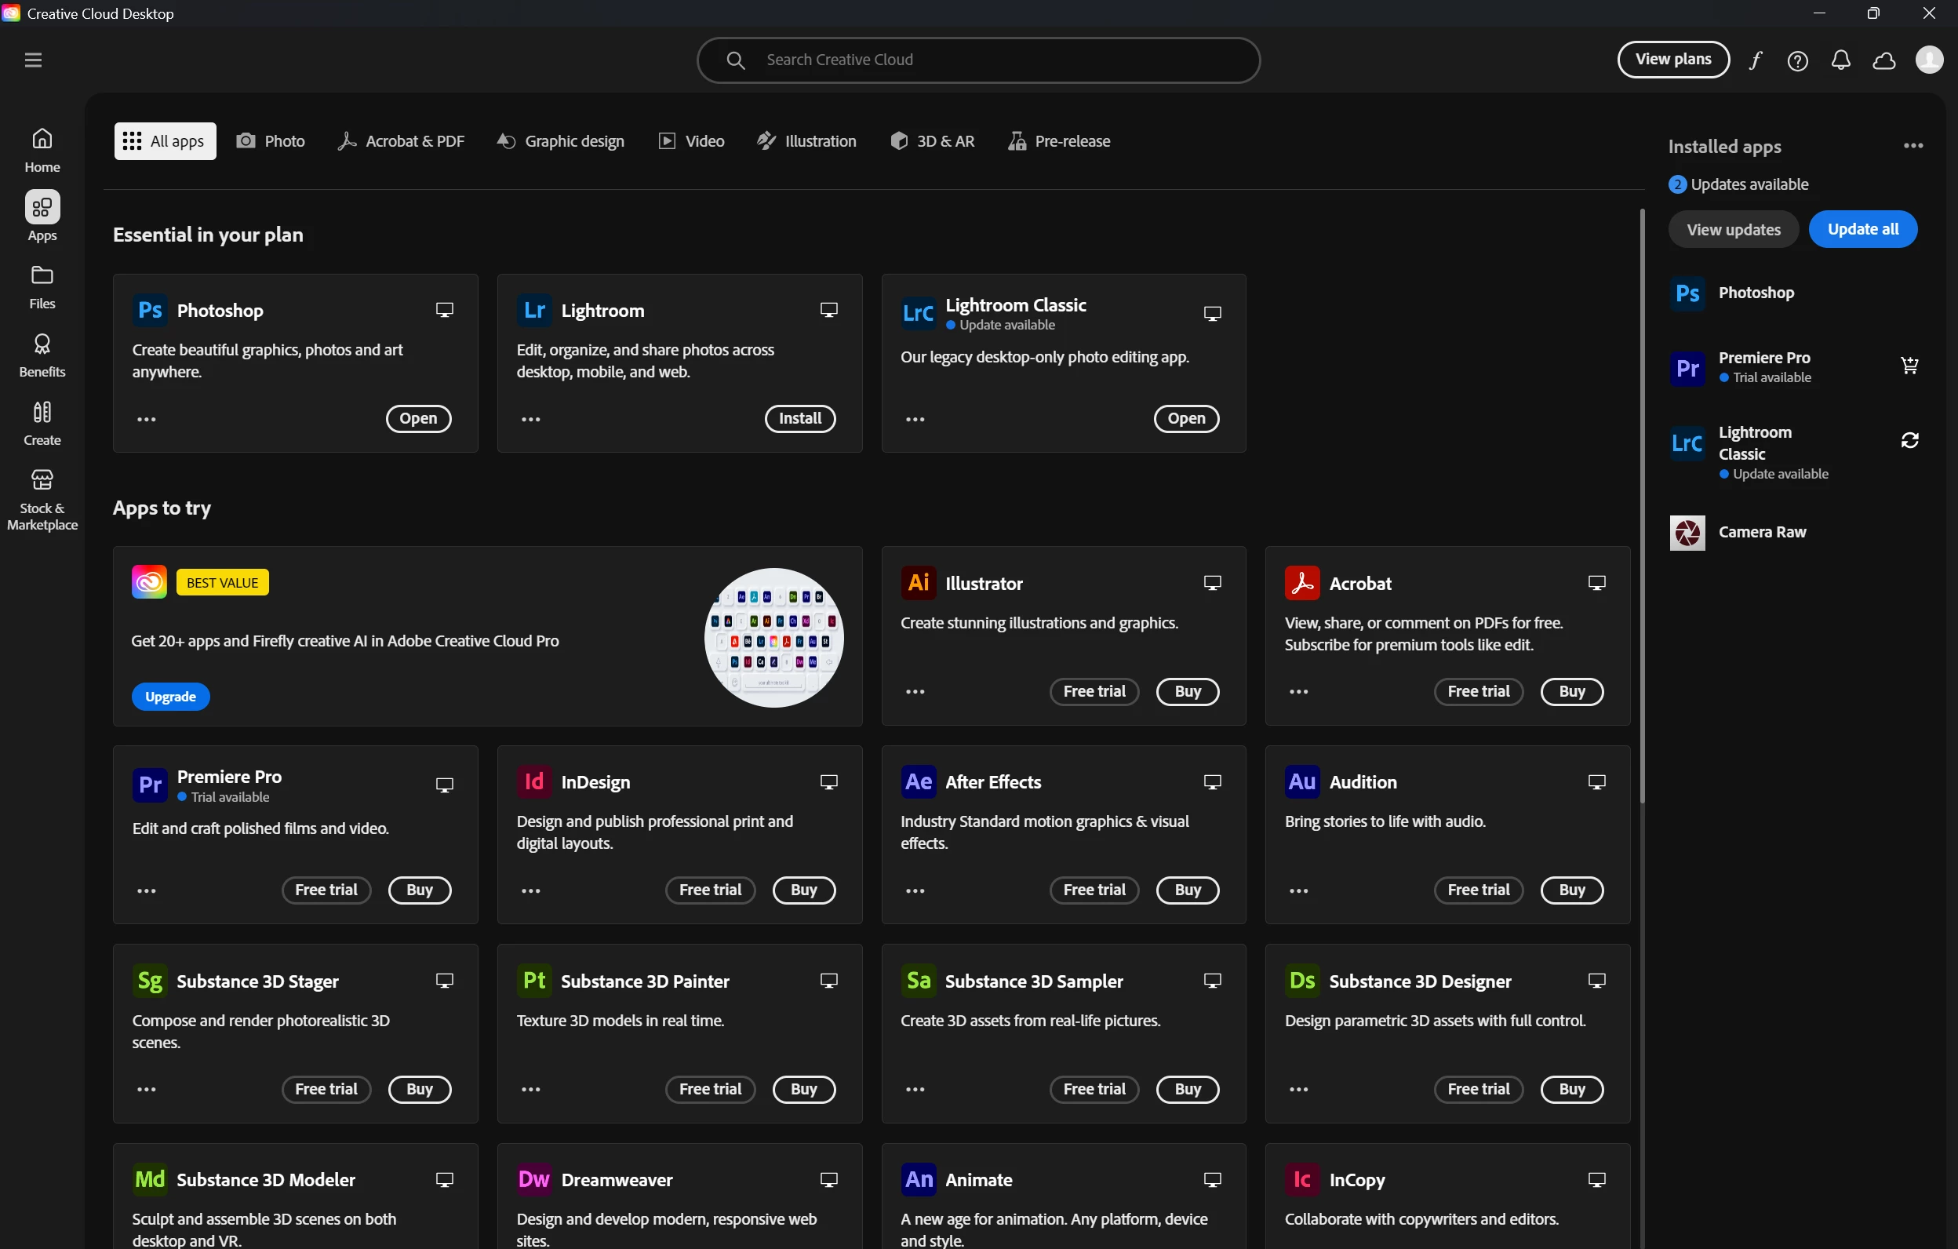
Task: Open the notifications bell
Action: coord(1841,60)
